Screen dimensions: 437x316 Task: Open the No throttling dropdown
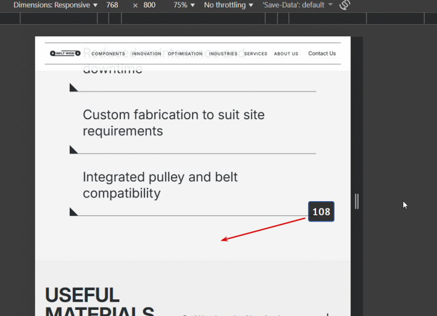click(228, 5)
